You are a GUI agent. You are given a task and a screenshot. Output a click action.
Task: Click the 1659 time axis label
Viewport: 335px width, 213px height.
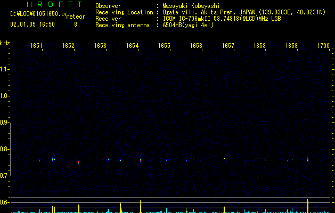[x=291, y=46]
